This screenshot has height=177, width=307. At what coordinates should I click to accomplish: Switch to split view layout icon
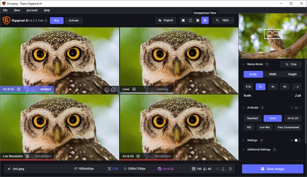(x=190, y=20)
